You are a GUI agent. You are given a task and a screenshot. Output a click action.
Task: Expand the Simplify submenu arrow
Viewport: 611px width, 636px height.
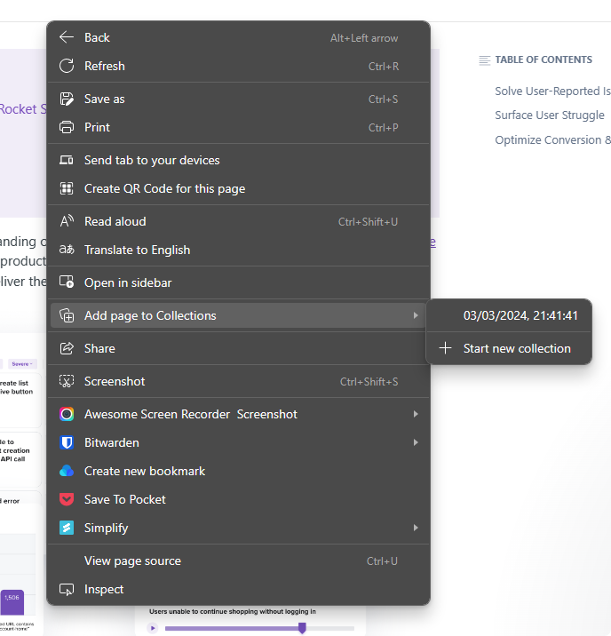point(415,528)
